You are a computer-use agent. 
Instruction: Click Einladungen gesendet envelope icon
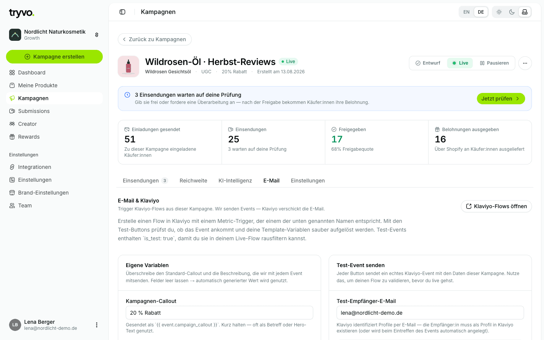pyautogui.click(x=127, y=130)
